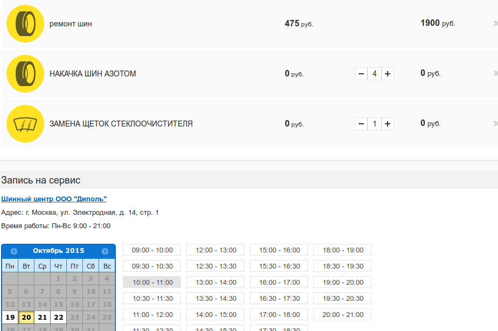
Task: Click quantity field showing 1
Action: point(375,124)
